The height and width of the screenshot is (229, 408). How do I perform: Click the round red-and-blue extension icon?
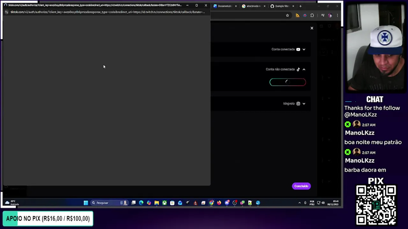point(305,15)
